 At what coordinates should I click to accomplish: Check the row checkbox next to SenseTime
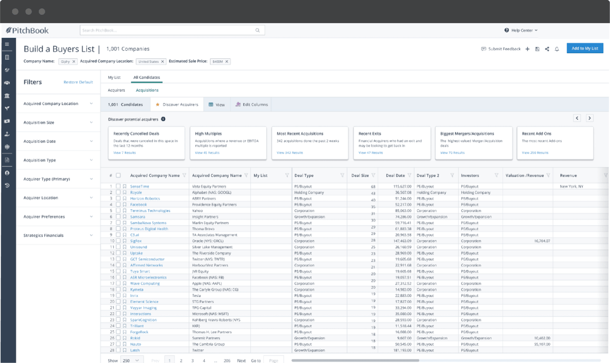click(x=119, y=186)
